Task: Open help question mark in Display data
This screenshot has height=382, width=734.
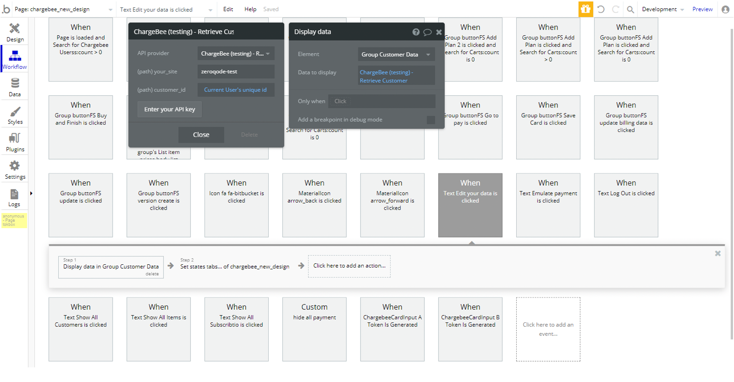Action: [416, 32]
